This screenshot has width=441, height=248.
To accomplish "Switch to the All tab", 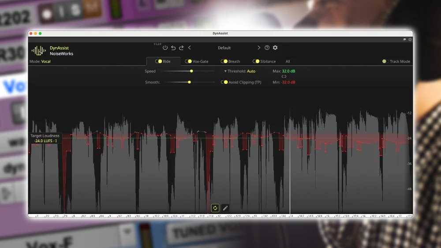I will (x=288, y=61).
